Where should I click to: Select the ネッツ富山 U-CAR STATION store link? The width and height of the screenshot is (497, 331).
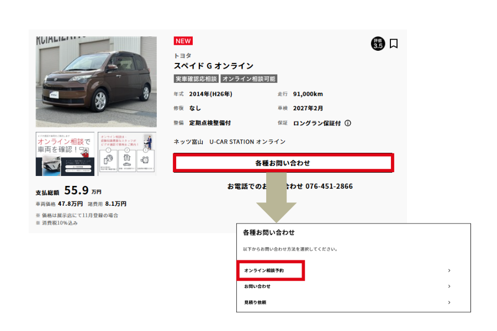(230, 141)
